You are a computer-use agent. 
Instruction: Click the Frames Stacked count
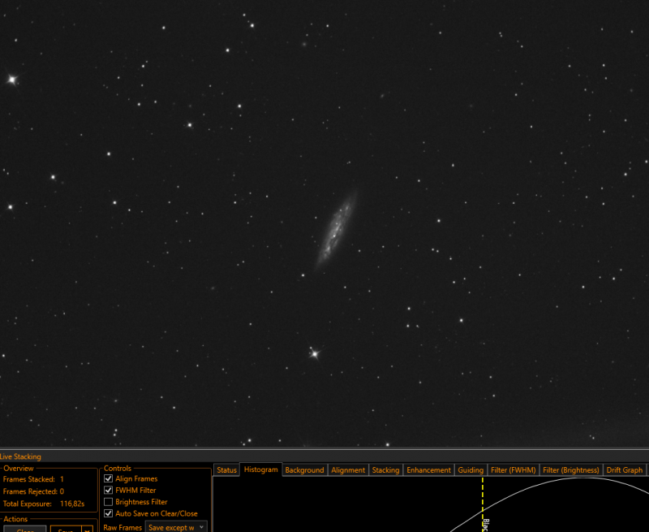[x=62, y=479]
